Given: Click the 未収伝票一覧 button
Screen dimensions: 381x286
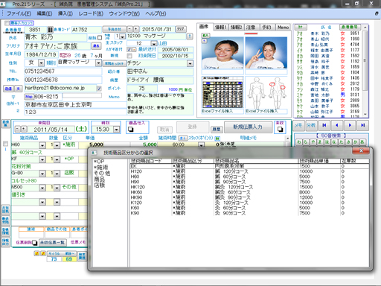Looking at the screenshot, I should coord(53,242).
